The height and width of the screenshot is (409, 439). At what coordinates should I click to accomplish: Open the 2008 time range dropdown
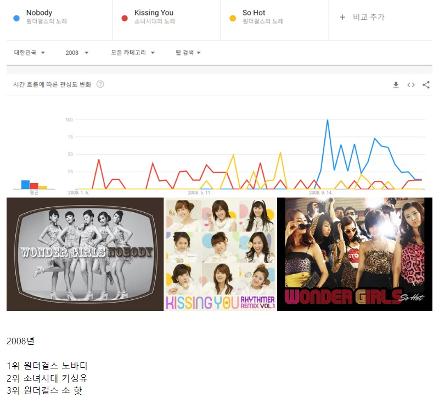(x=77, y=53)
